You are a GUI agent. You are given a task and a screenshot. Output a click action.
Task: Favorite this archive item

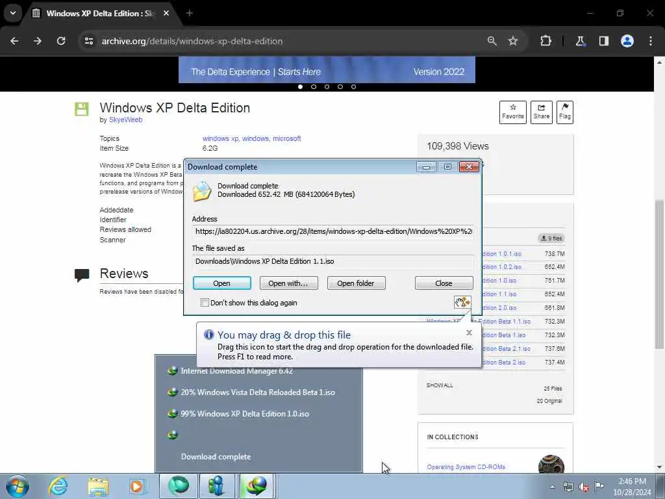(x=513, y=112)
